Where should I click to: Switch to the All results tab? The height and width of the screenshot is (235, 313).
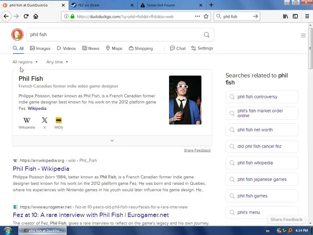click(18, 48)
